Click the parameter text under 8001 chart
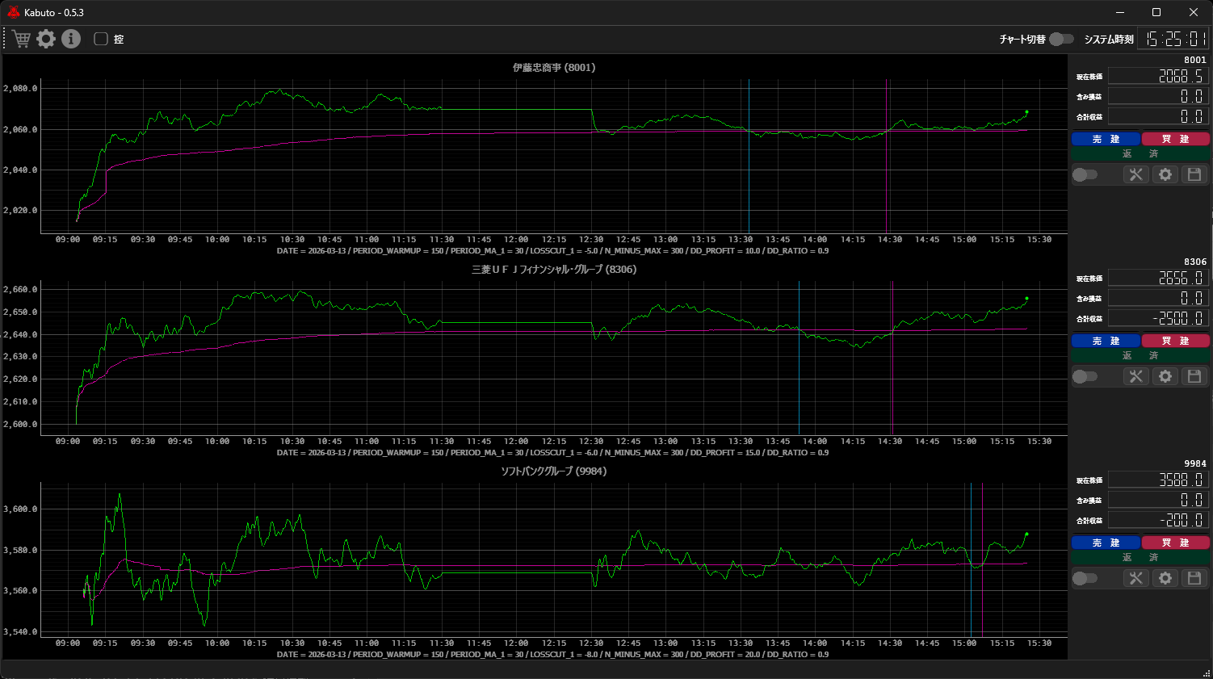Image resolution: width=1213 pixels, height=679 pixels. tap(552, 251)
